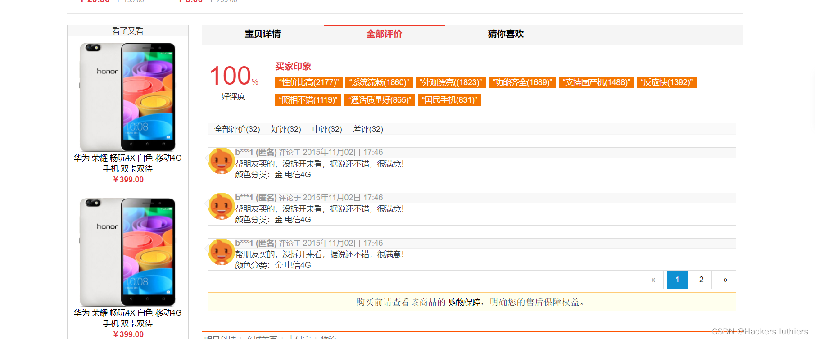This screenshot has height=339, width=815.
Task: Click the 买家印象 heading
Action: pyautogui.click(x=293, y=67)
